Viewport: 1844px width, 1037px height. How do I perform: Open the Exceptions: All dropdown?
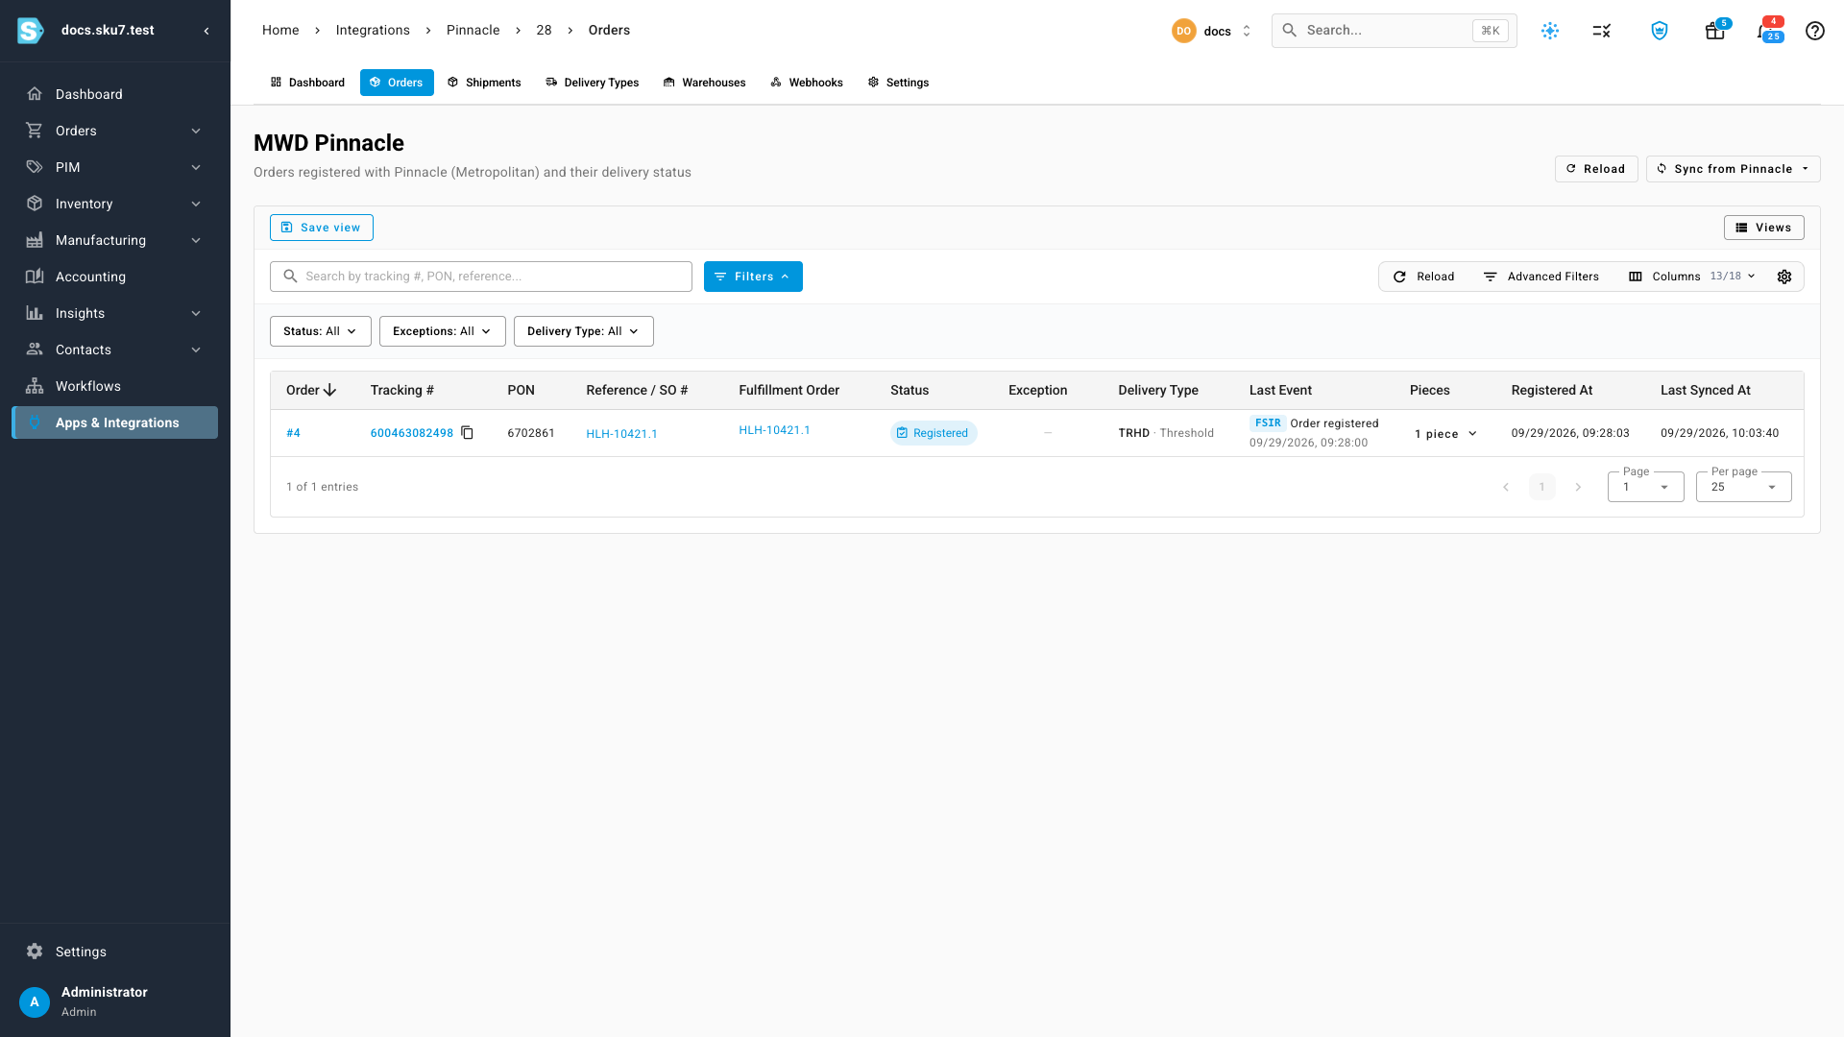pos(442,331)
